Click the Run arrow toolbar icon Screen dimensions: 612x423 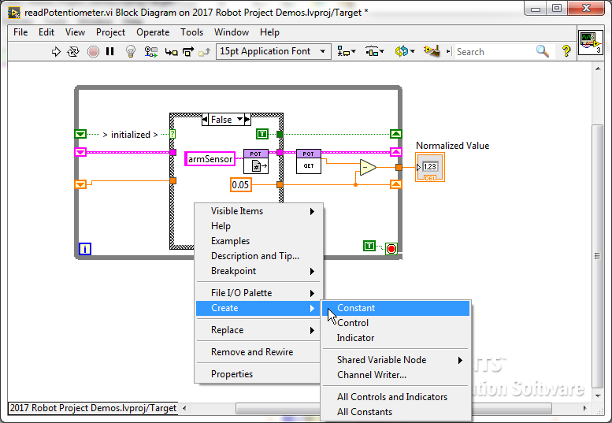(x=56, y=52)
